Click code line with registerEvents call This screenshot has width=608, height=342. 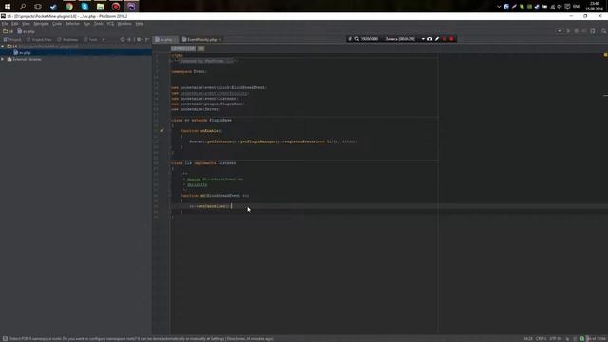tap(274, 142)
